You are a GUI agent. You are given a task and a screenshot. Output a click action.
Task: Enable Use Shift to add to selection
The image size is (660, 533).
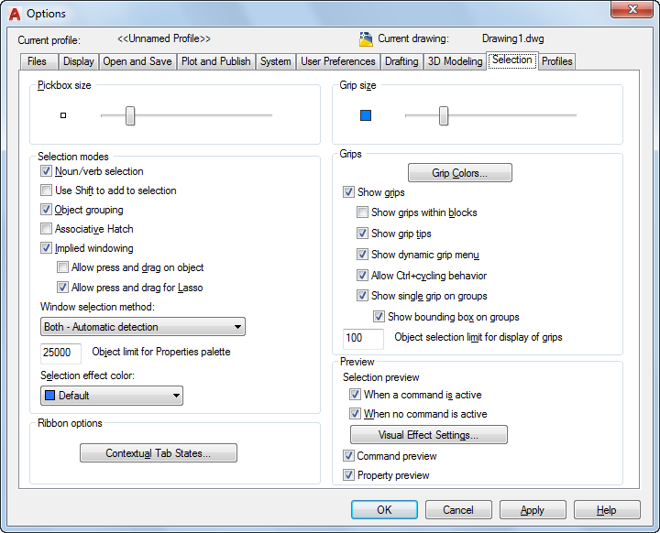point(47,190)
